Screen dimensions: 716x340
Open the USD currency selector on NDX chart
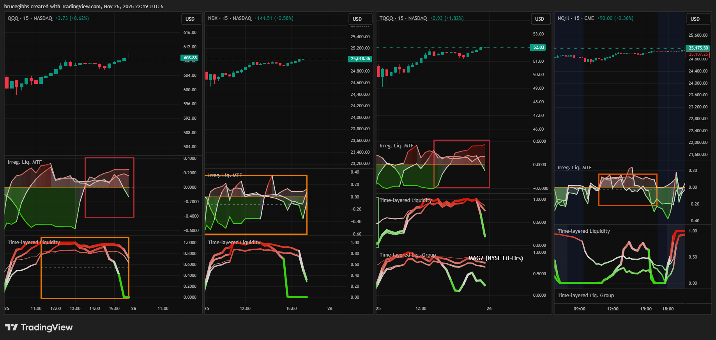(x=357, y=19)
